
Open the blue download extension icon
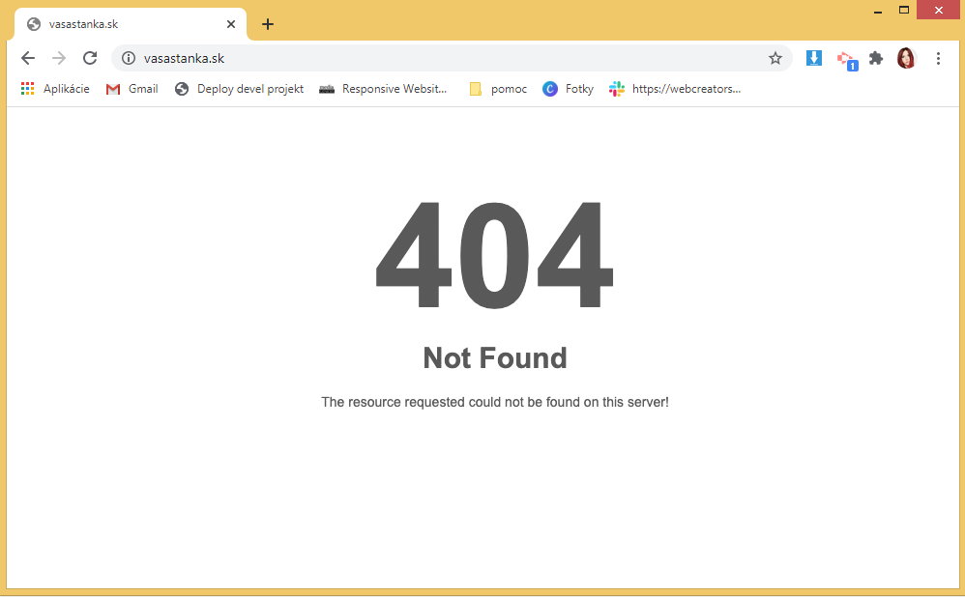[x=813, y=58]
